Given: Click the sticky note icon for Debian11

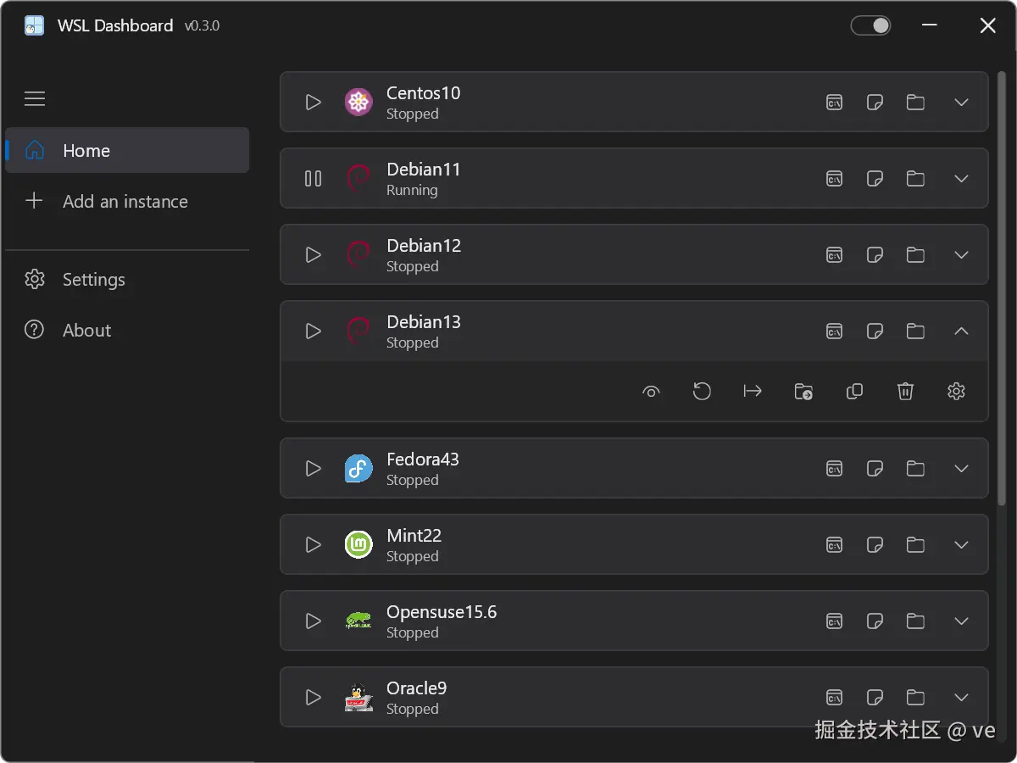Looking at the screenshot, I should (x=875, y=179).
